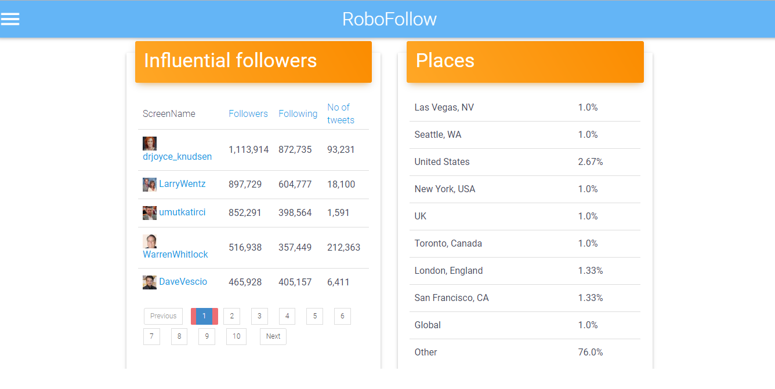This screenshot has height=389, width=775.
Task: Select page 6 in pagination
Action: pyautogui.click(x=342, y=316)
